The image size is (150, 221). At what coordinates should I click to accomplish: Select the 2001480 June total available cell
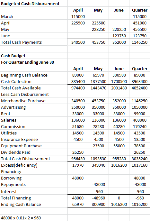[119, 88]
